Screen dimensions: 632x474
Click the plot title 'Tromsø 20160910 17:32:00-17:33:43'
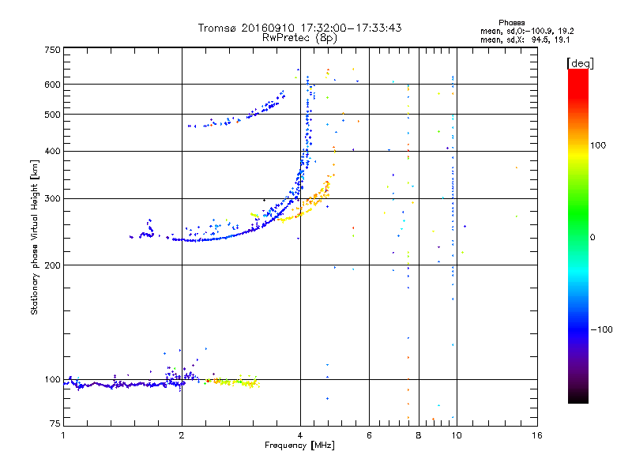coord(299,28)
